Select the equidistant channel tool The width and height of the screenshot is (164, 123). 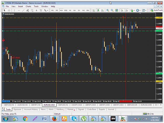(28, 10)
